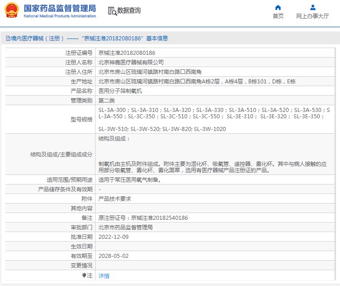This screenshot has height=286, width=340.
Task: Open 网上办事大厅 link
Action: click(x=312, y=16)
